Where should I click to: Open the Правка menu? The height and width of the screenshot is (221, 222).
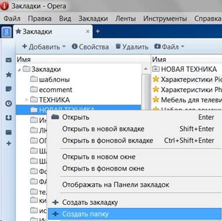[40, 19]
